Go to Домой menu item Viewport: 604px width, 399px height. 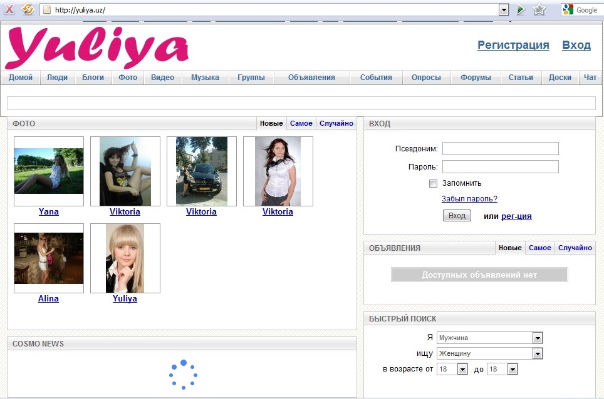click(21, 78)
